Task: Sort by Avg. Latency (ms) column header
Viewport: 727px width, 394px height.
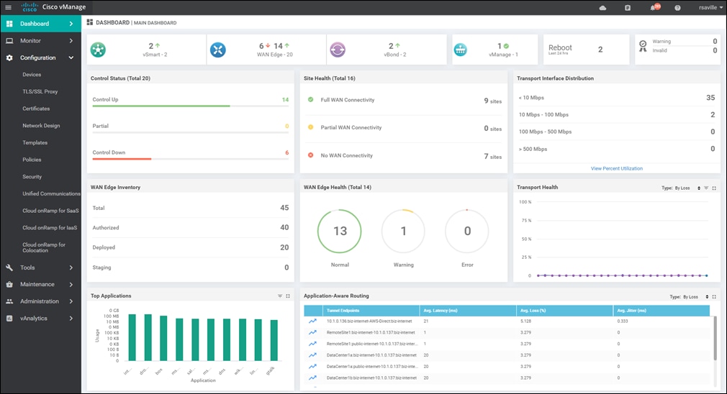Action: [468, 311]
